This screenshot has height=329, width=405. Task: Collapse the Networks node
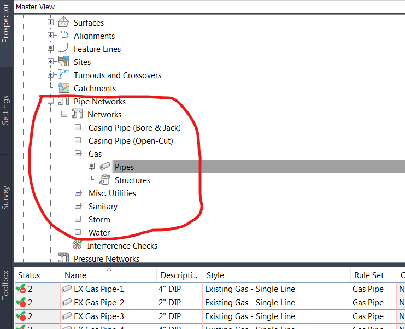click(64, 114)
